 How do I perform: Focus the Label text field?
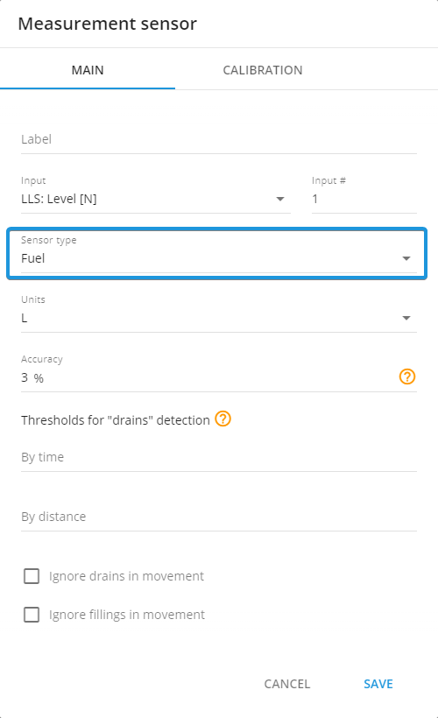tap(219, 139)
